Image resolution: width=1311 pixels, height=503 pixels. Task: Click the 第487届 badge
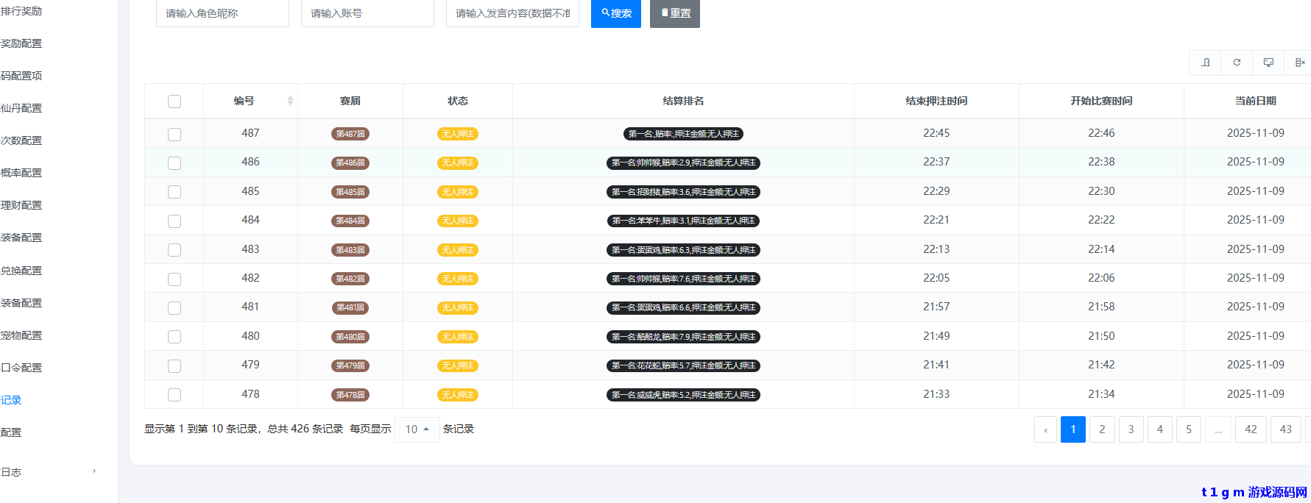[x=350, y=134]
